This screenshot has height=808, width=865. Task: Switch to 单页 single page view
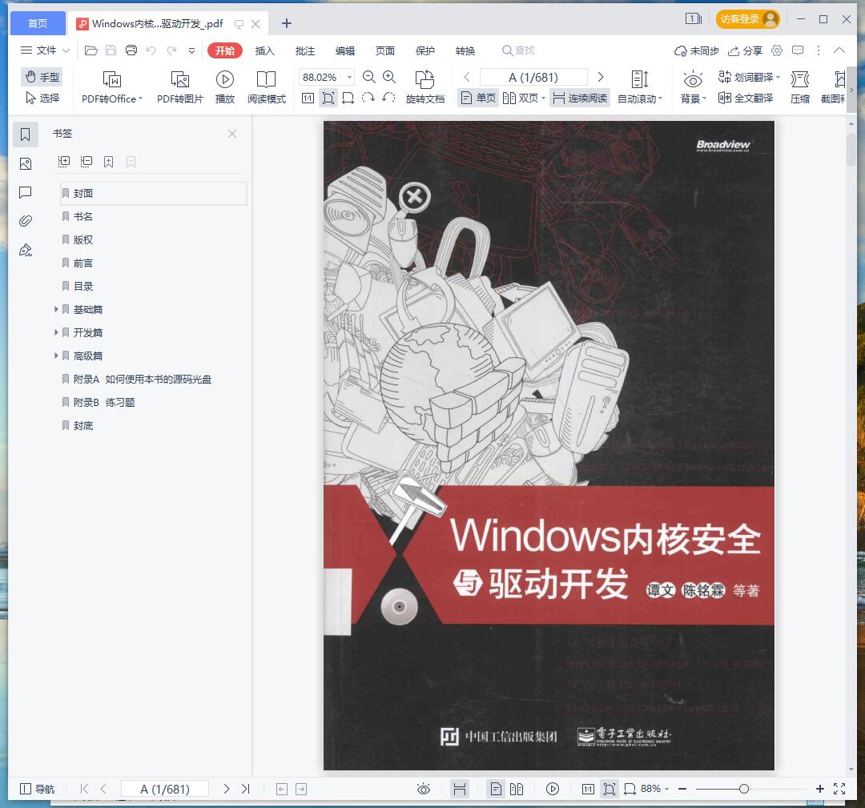pyautogui.click(x=478, y=98)
